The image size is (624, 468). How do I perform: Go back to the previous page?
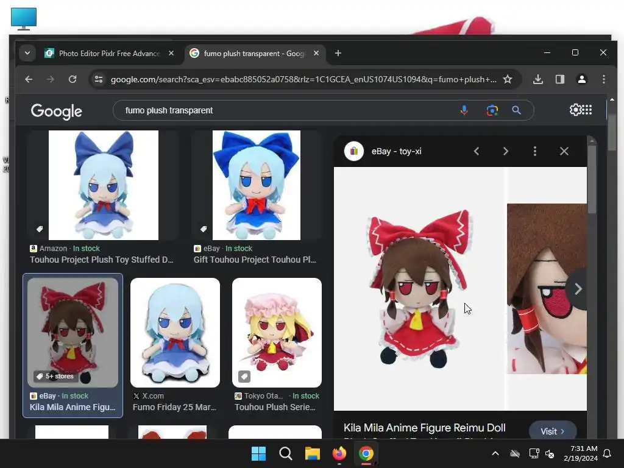click(28, 79)
